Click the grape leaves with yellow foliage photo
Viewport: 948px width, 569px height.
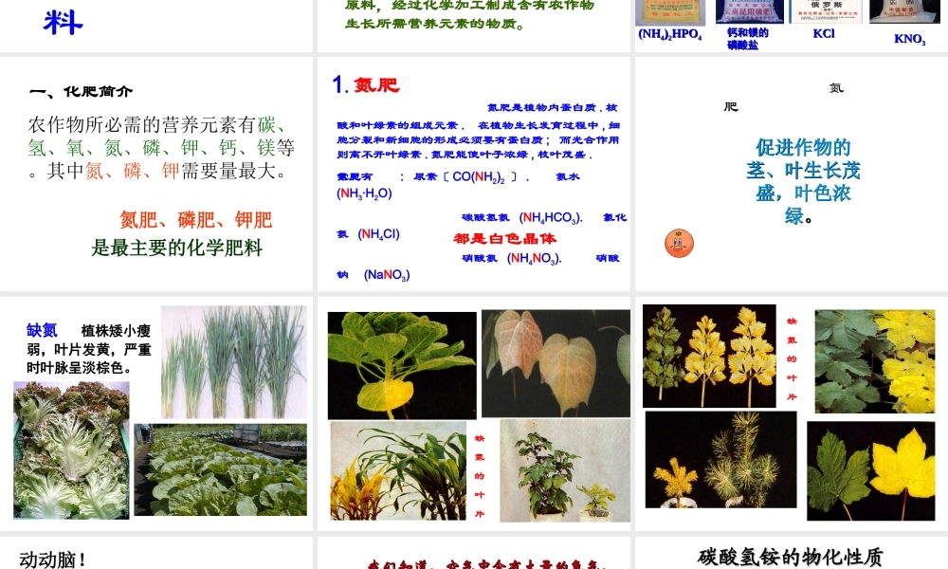pyautogui.click(x=875, y=361)
